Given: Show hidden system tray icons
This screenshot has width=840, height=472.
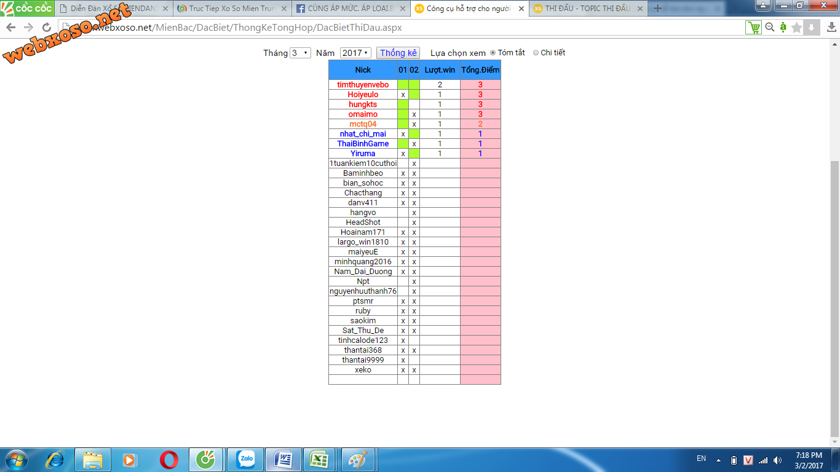Looking at the screenshot, I should [718, 460].
